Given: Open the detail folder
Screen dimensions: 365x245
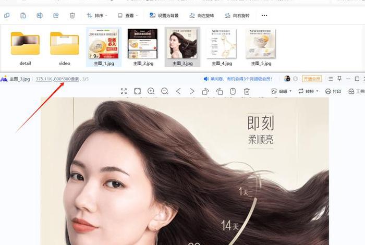Looking at the screenshot, I should point(25,48).
